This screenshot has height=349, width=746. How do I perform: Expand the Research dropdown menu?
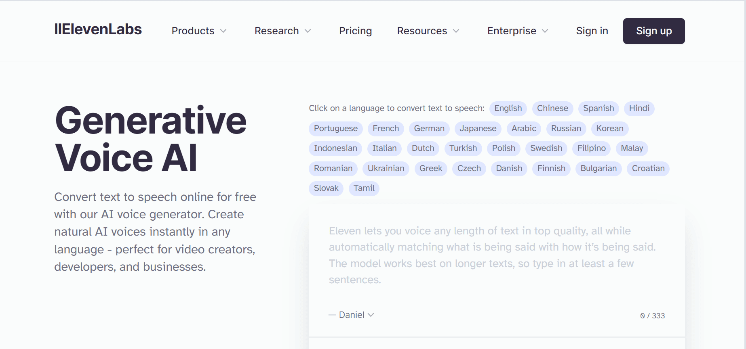click(x=283, y=31)
